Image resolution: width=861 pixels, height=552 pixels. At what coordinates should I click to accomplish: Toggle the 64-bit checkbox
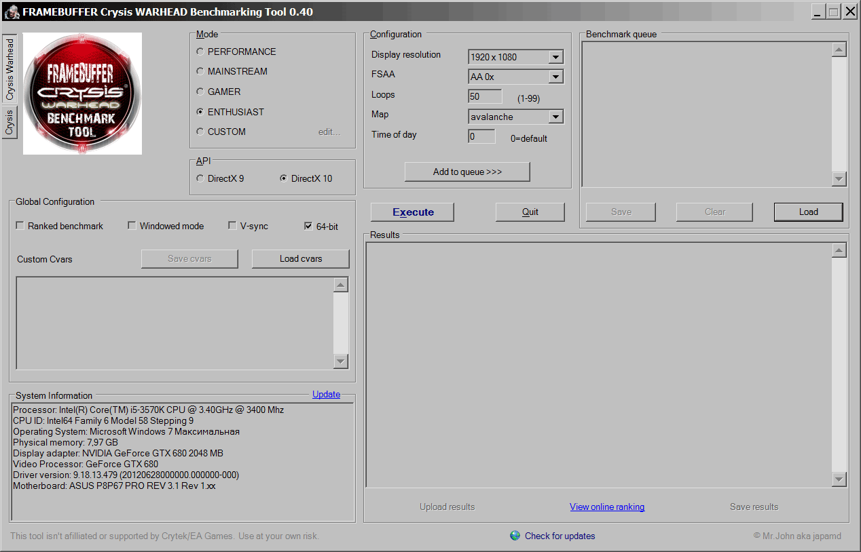pyautogui.click(x=309, y=226)
